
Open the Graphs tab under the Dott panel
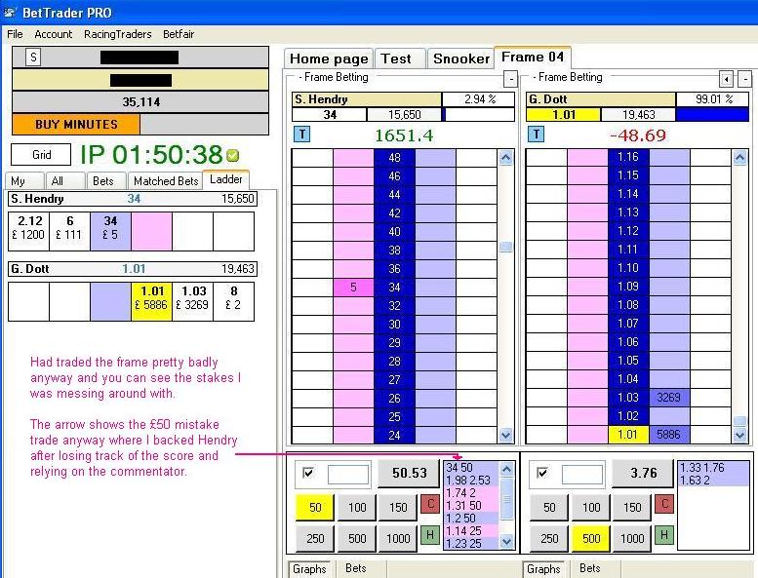pos(543,569)
